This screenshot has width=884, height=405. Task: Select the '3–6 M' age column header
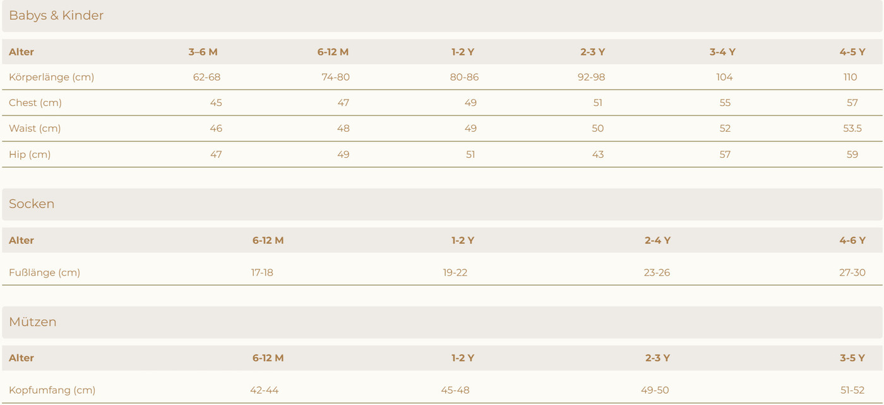pos(203,52)
